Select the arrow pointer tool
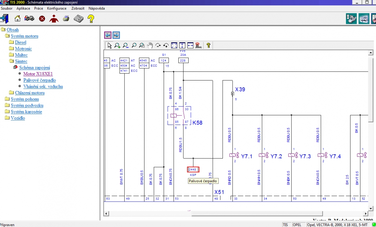Screen dimensions: 376x227 coord(109,45)
